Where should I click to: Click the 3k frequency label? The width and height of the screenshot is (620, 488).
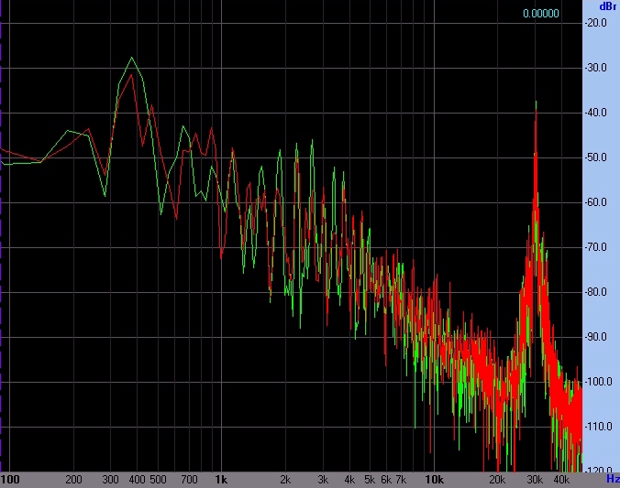(x=323, y=480)
